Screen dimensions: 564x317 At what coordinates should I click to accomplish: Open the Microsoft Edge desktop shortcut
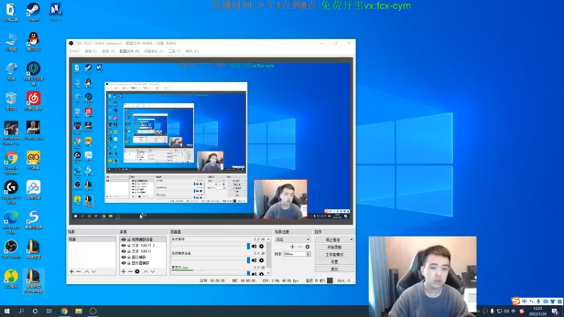coord(11,222)
